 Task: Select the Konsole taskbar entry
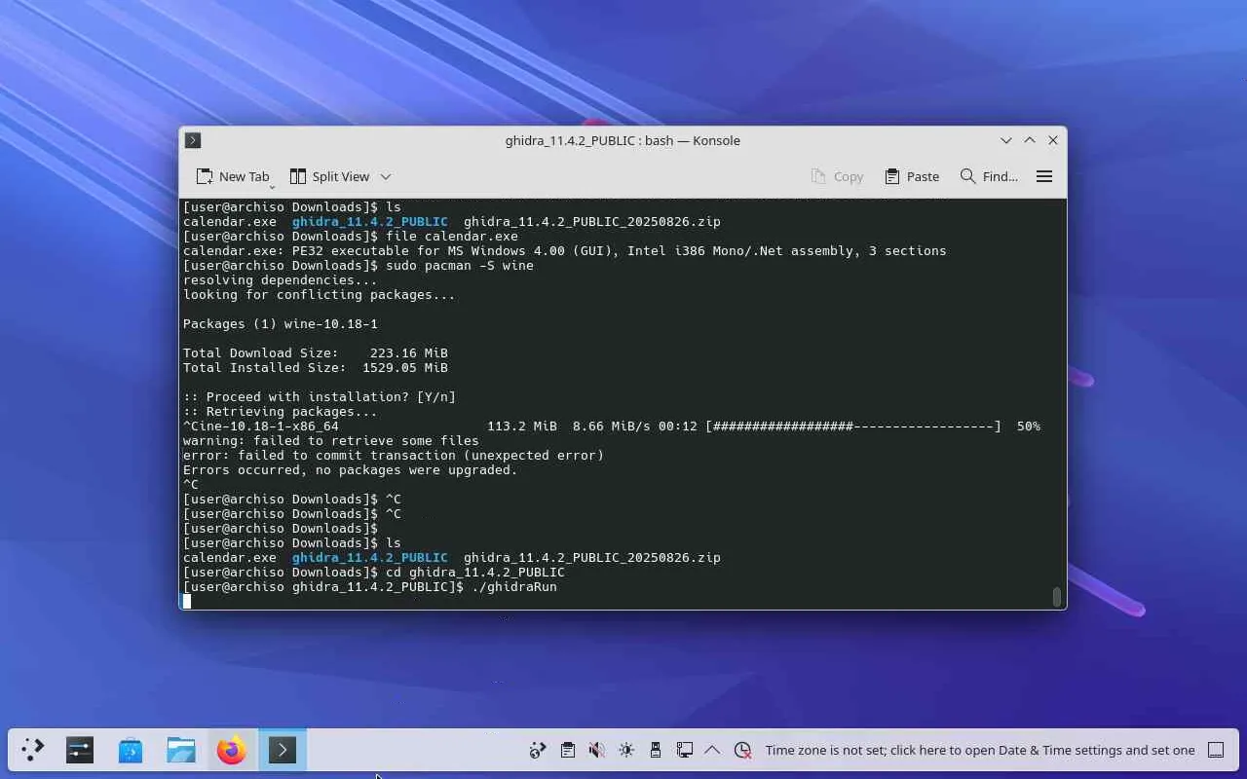click(x=283, y=750)
